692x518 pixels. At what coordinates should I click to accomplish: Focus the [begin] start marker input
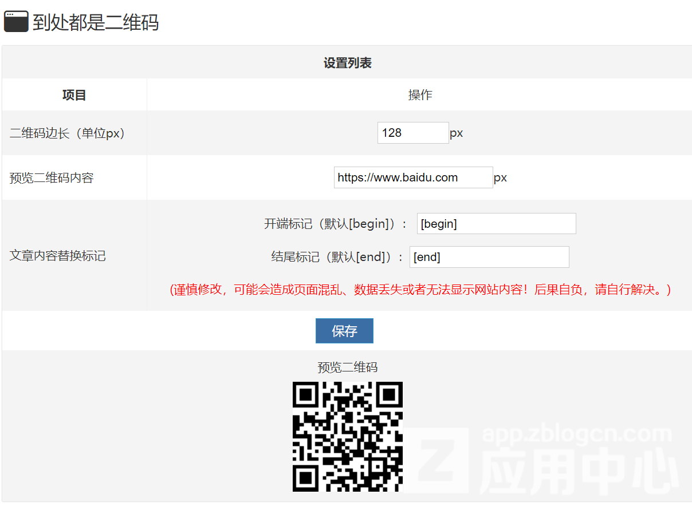tap(496, 224)
